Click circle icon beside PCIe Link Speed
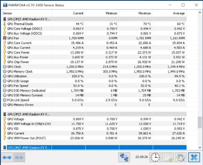 click(5, 100)
